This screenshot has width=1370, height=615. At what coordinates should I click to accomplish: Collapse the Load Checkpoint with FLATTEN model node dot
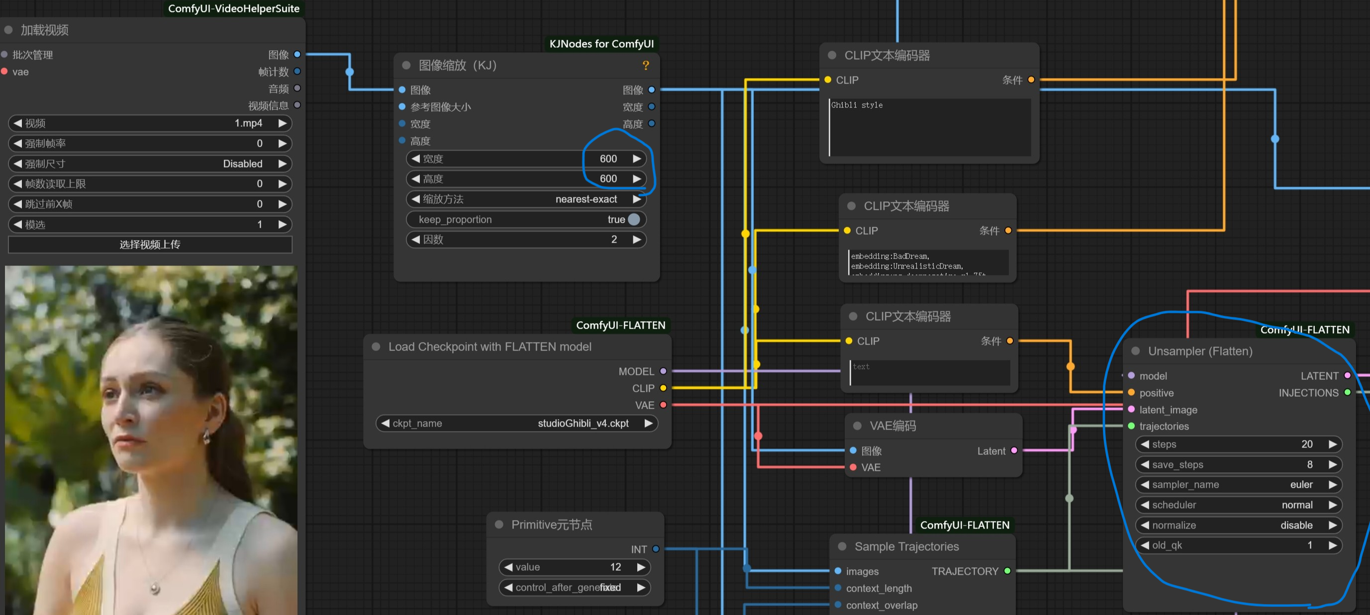tap(376, 347)
